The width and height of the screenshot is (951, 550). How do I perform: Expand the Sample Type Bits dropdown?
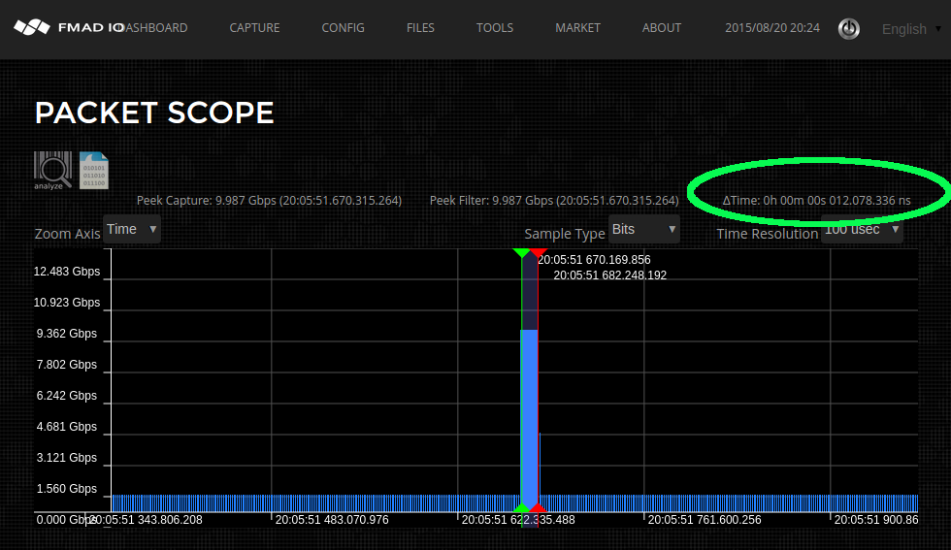tap(643, 229)
